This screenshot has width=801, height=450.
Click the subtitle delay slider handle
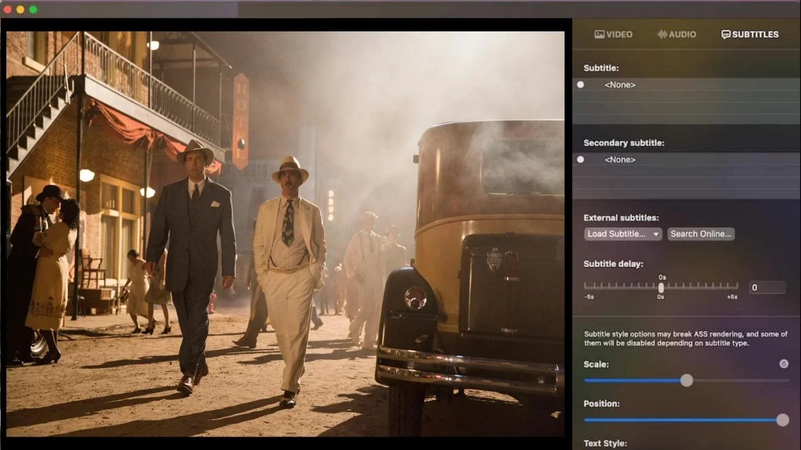(x=661, y=287)
